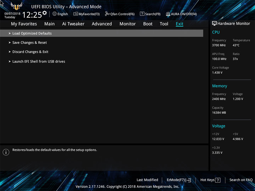
Task: Click the globe language icon
Action: click(x=55, y=14)
